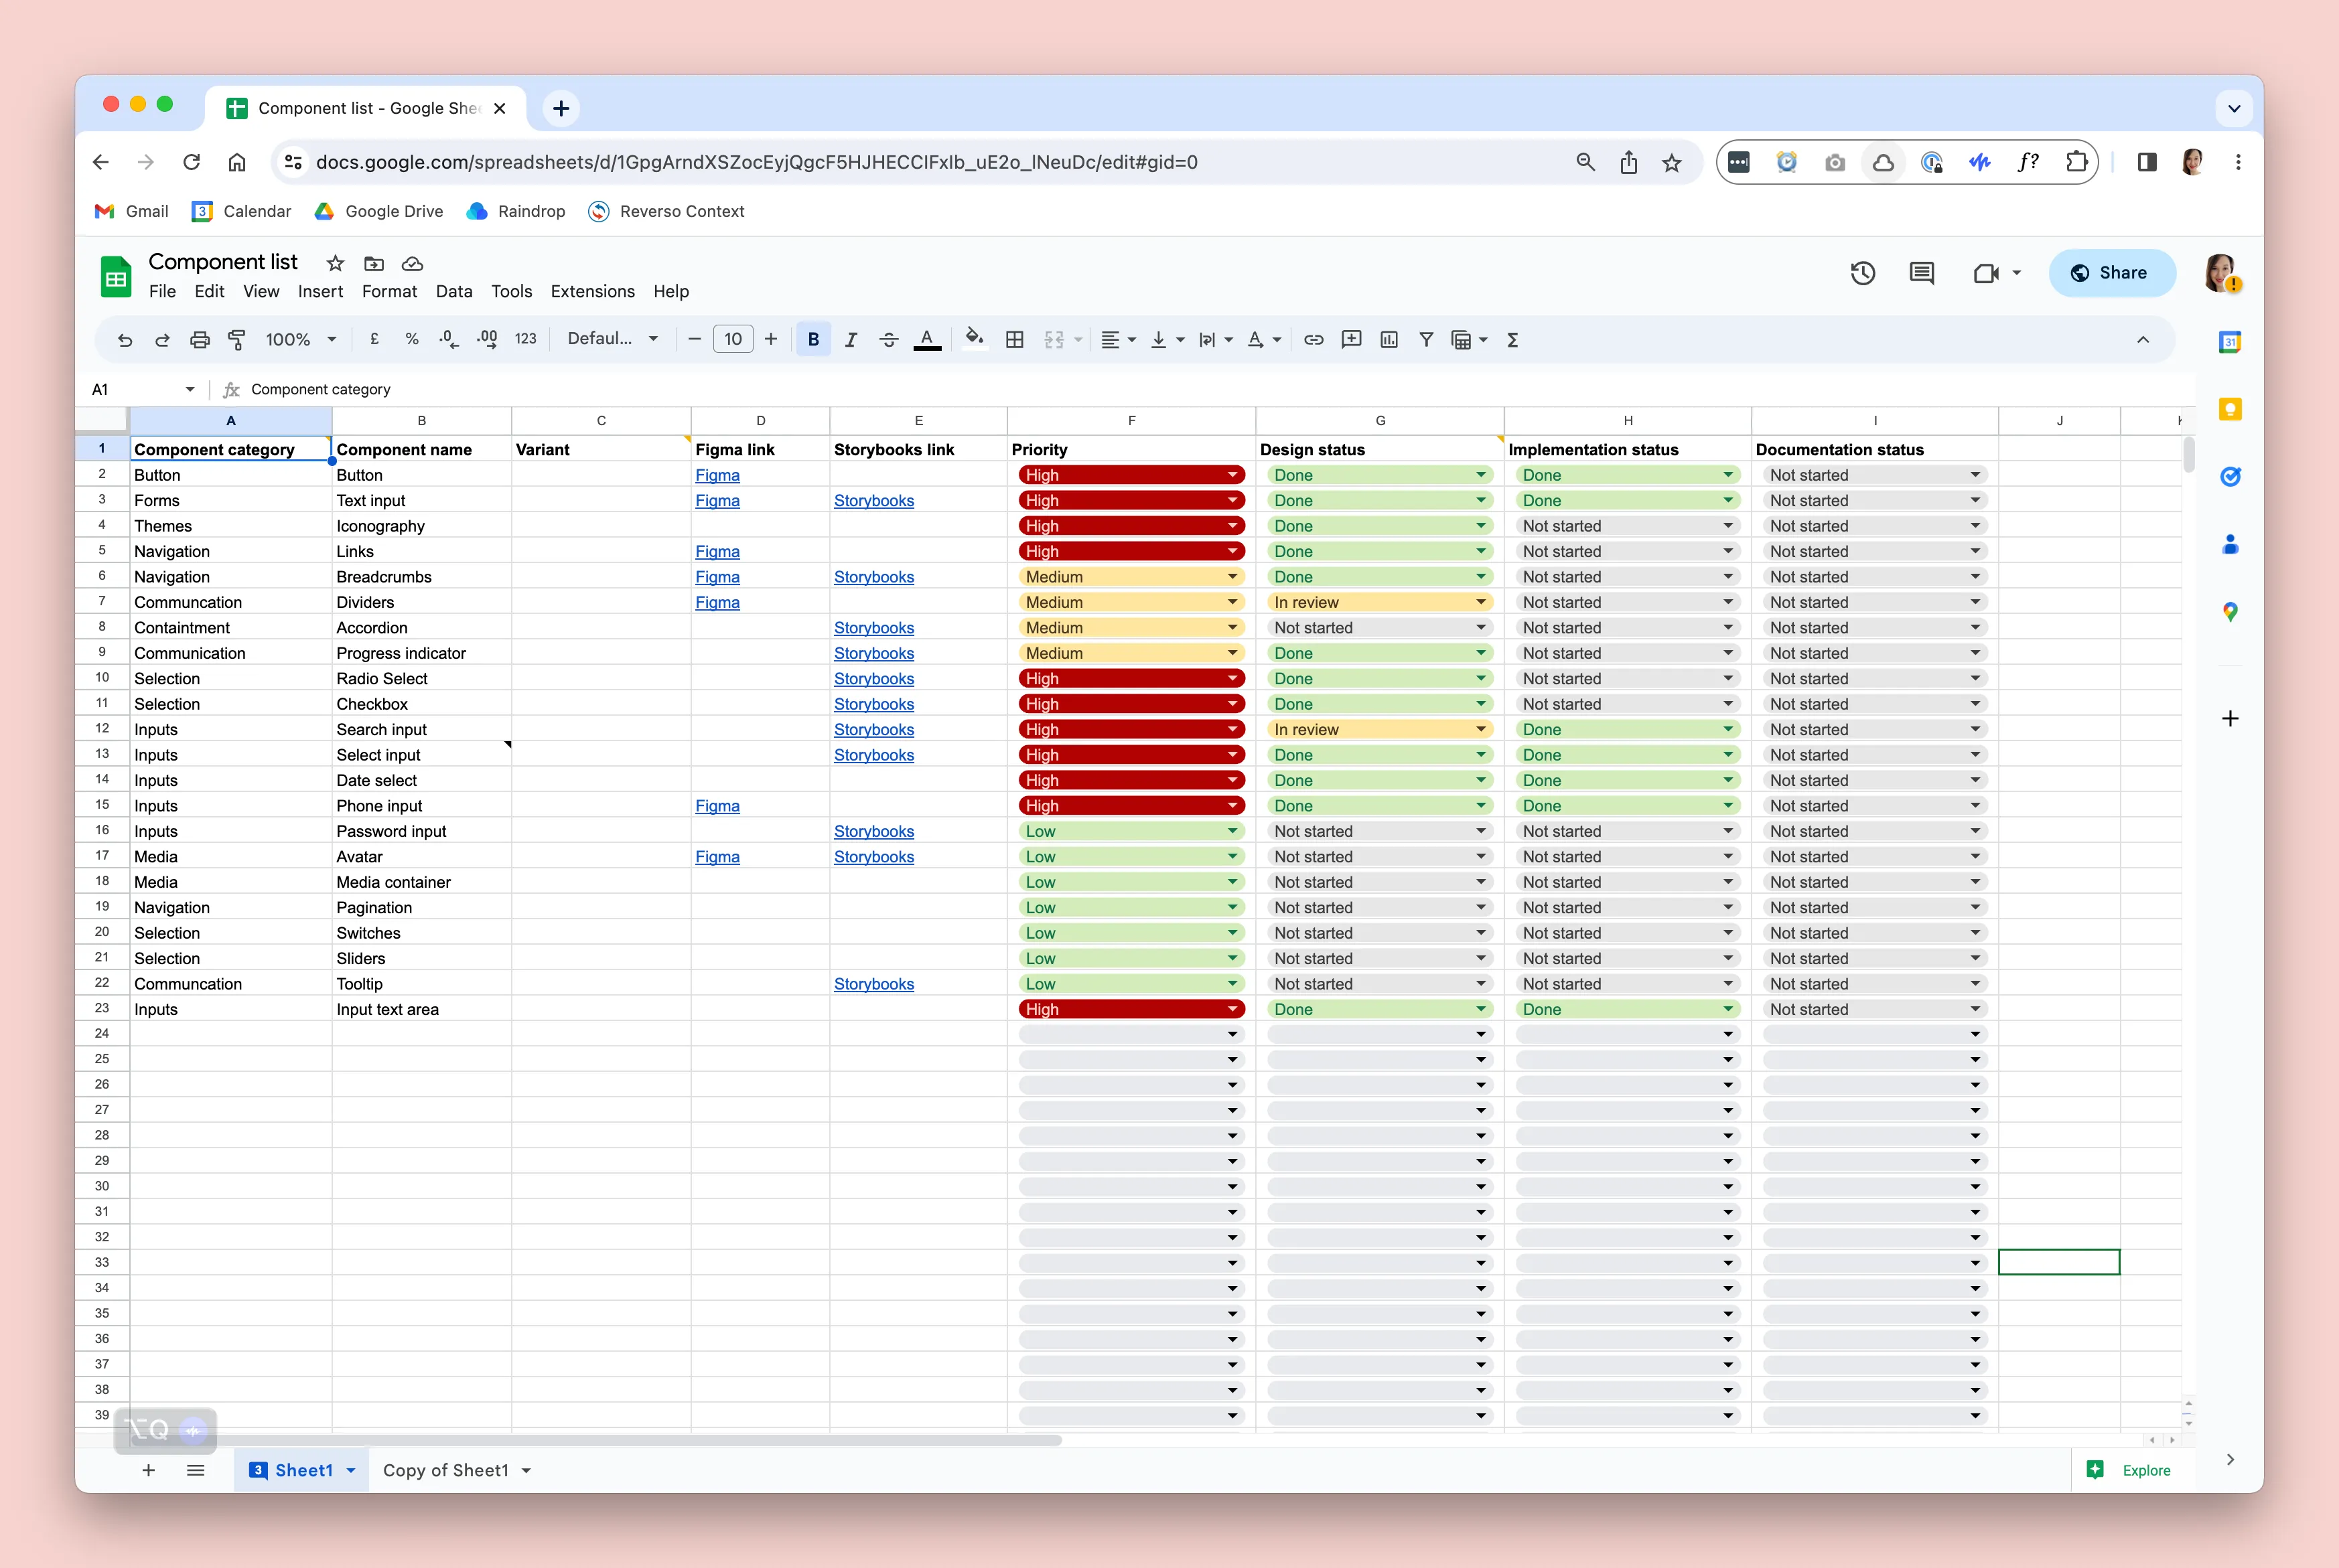The height and width of the screenshot is (1568, 2339).
Task: Format as currency with pound icon
Action: click(374, 340)
